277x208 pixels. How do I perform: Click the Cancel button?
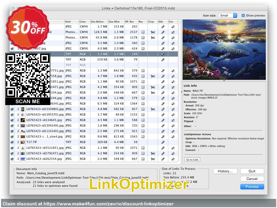(252, 179)
